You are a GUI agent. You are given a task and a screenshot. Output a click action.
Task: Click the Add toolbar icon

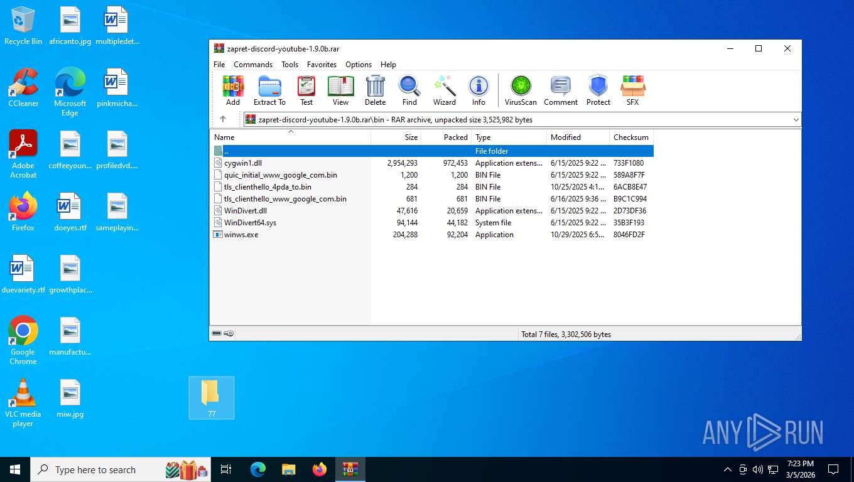coord(233,90)
